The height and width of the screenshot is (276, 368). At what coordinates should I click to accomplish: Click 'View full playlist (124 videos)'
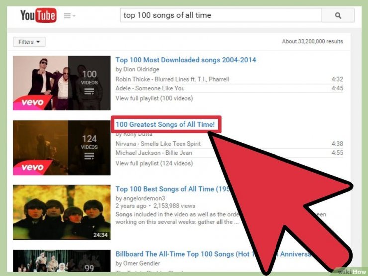click(154, 163)
